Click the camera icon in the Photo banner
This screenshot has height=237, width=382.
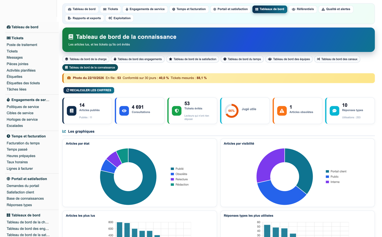[69, 78]
